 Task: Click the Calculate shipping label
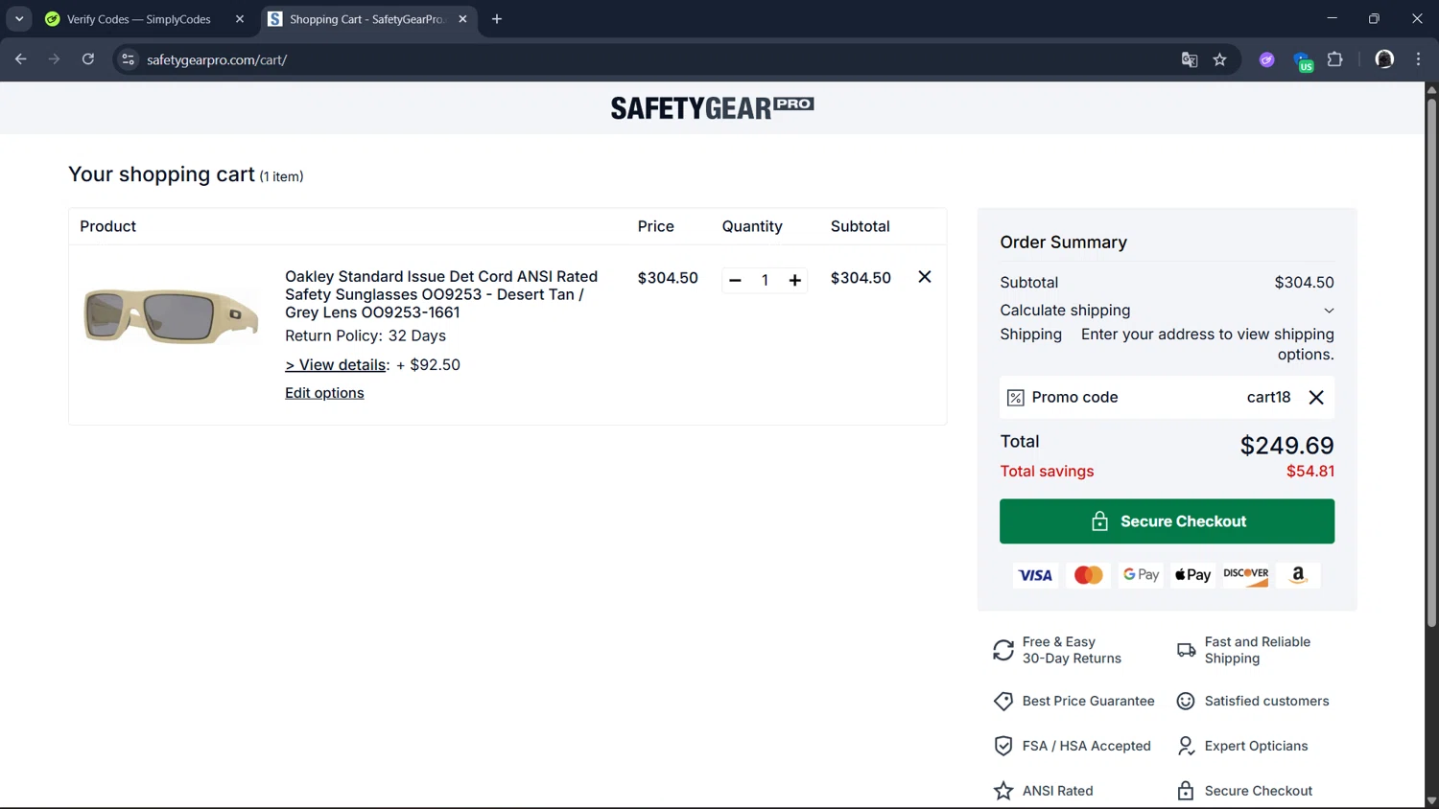pos(1065,311)
